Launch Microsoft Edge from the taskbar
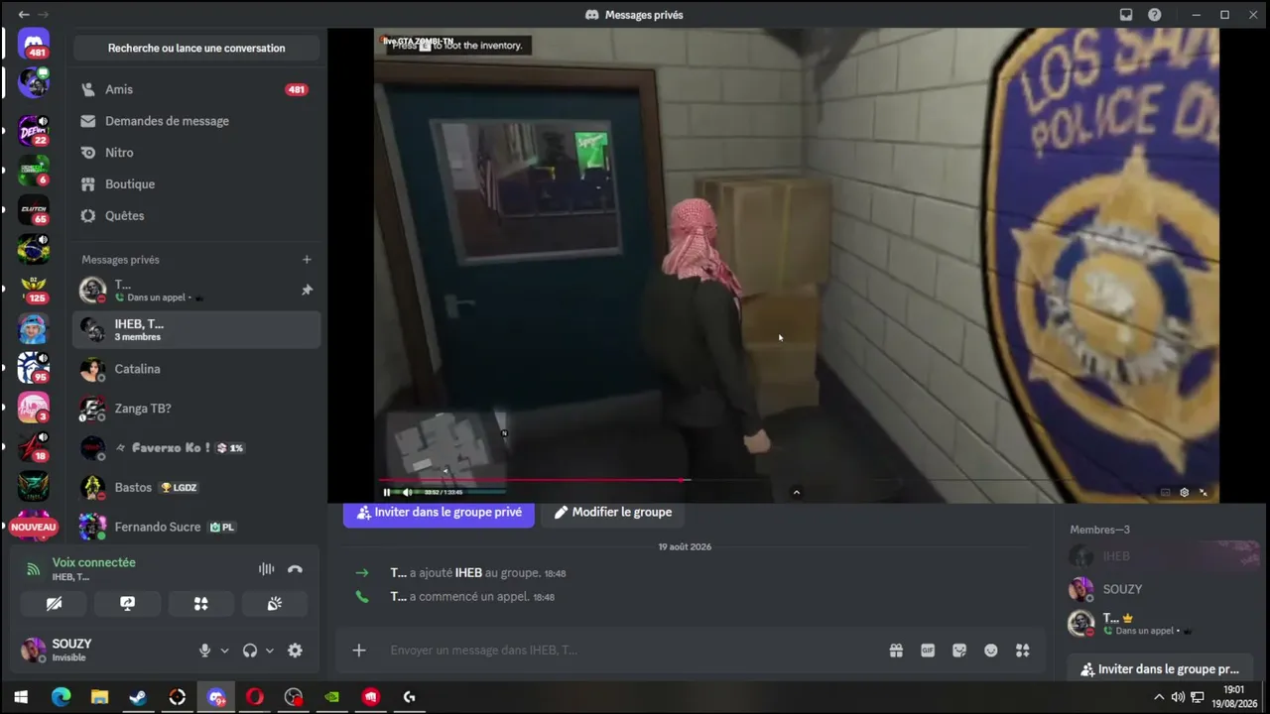 pyautogui.click(x=61, y=697)
